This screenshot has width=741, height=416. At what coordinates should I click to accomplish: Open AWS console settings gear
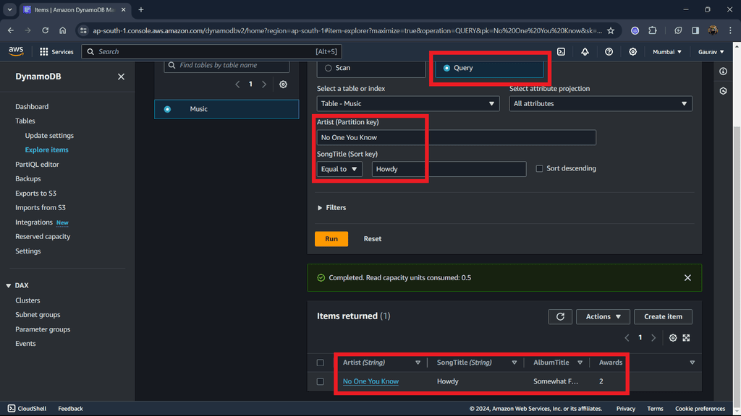tap(632, 52)
